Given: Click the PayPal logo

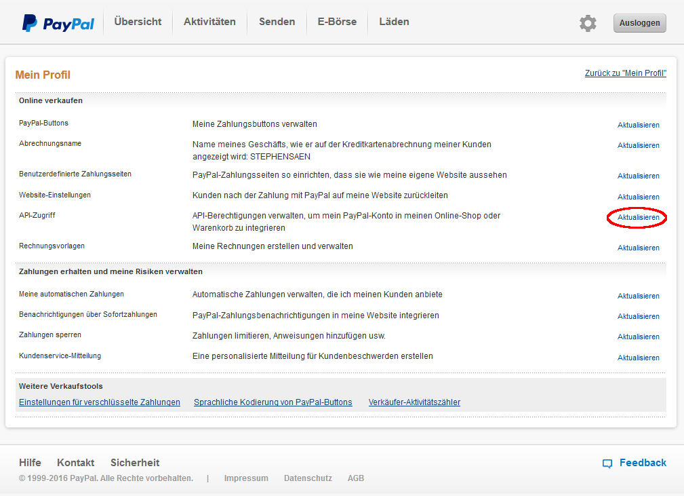Looking at the screenshot, I should tap(58, 23).
